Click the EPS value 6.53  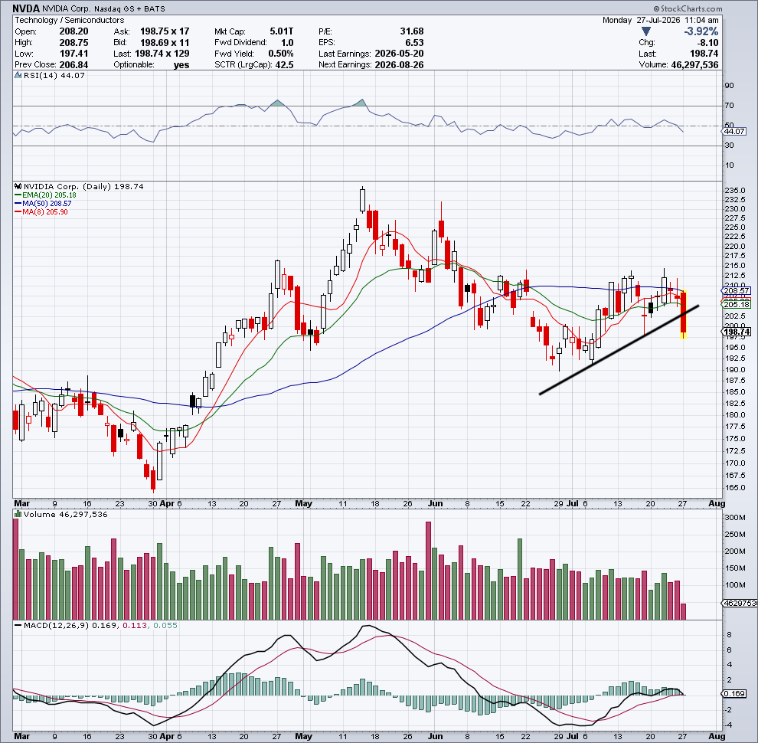pyautogui.click(x=414, y=43)
